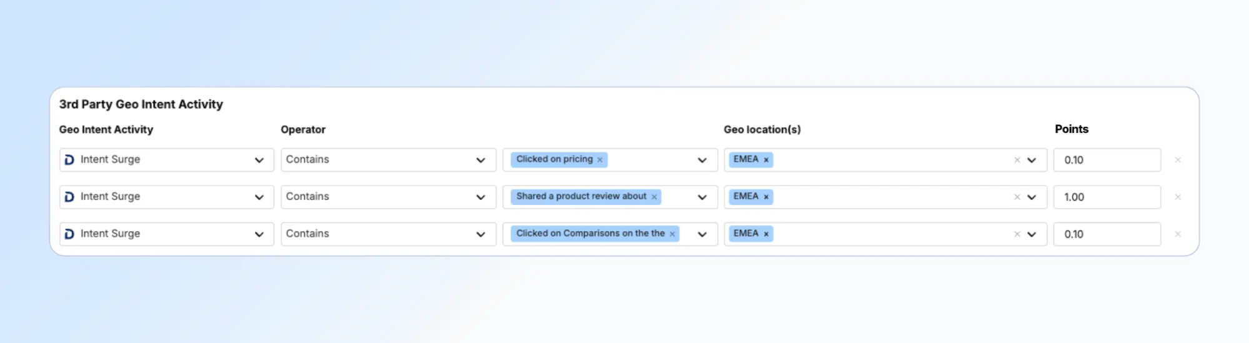Expand first row 'Clicked on pricing' value dropdown
Image resolution: width=1249 pixels, height=343 pixels.
(702, 161)
